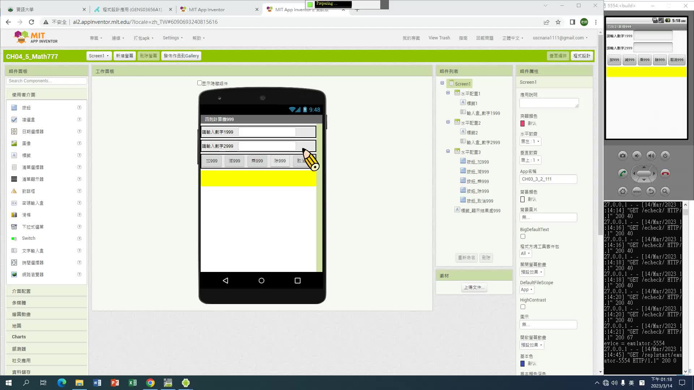Open the 打包apk menu
This screenshot has width=694, height=390.
(x=143, y=38)
